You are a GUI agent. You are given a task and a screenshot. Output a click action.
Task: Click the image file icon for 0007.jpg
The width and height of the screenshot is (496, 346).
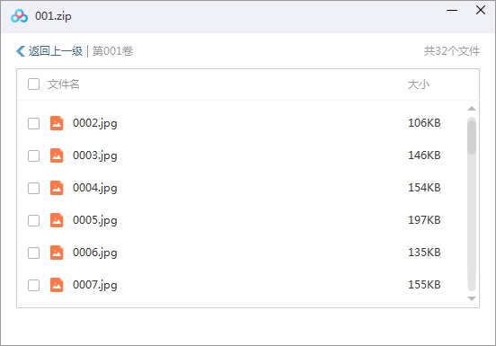57,285
